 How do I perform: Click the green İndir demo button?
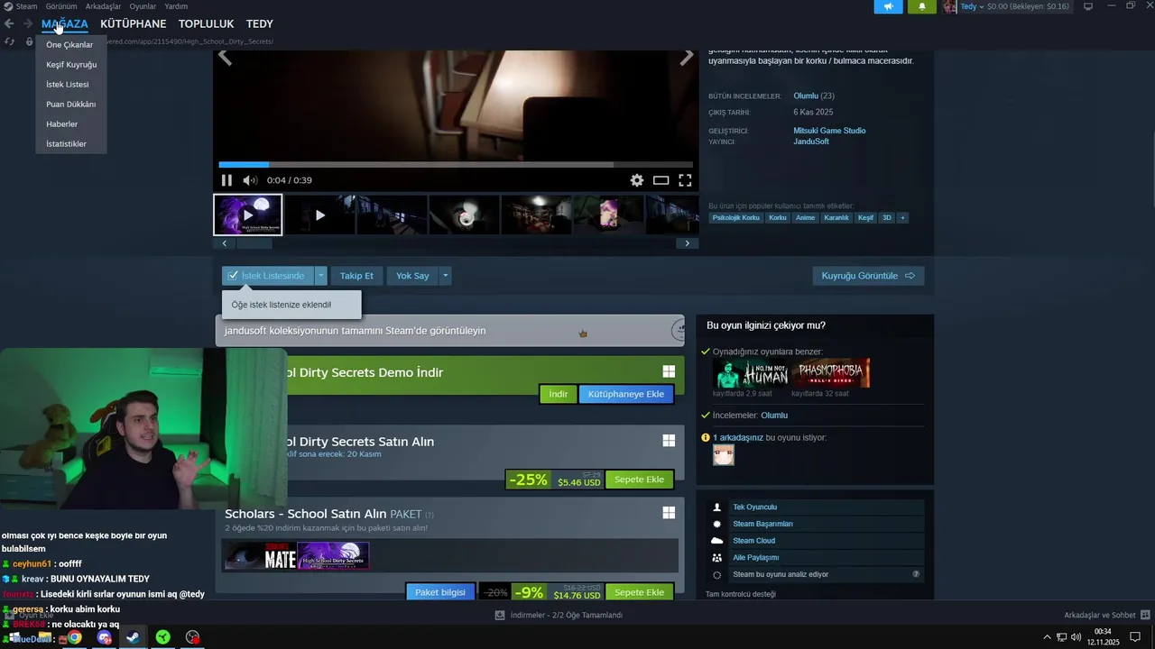(x=559, y=394)
